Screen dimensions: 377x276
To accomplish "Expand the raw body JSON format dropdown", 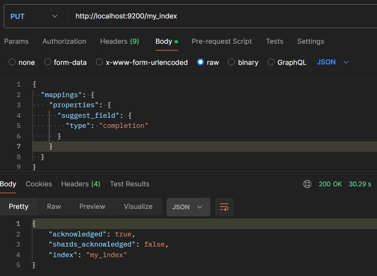I will [x=333, y=62].
